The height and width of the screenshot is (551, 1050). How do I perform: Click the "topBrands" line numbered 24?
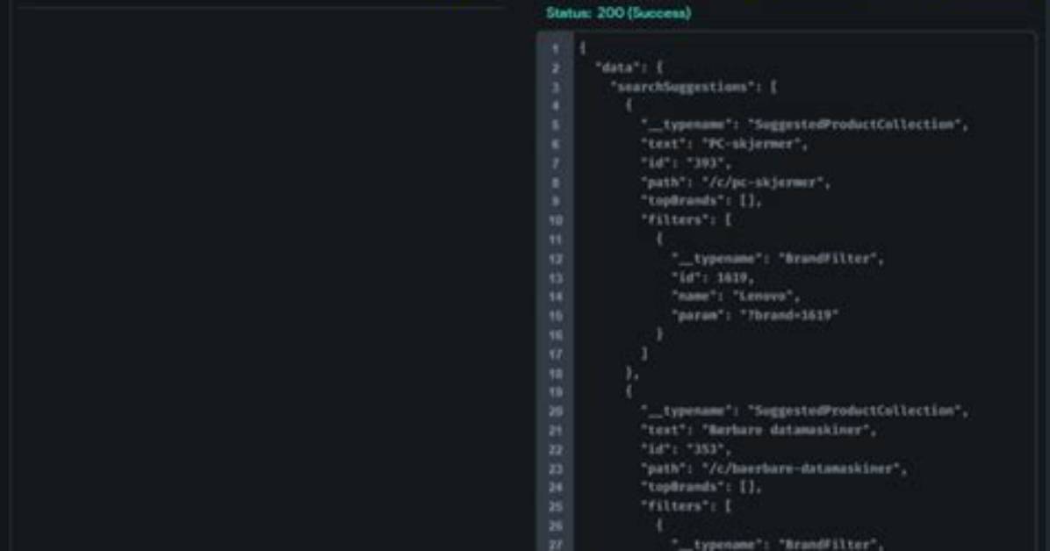701,487
